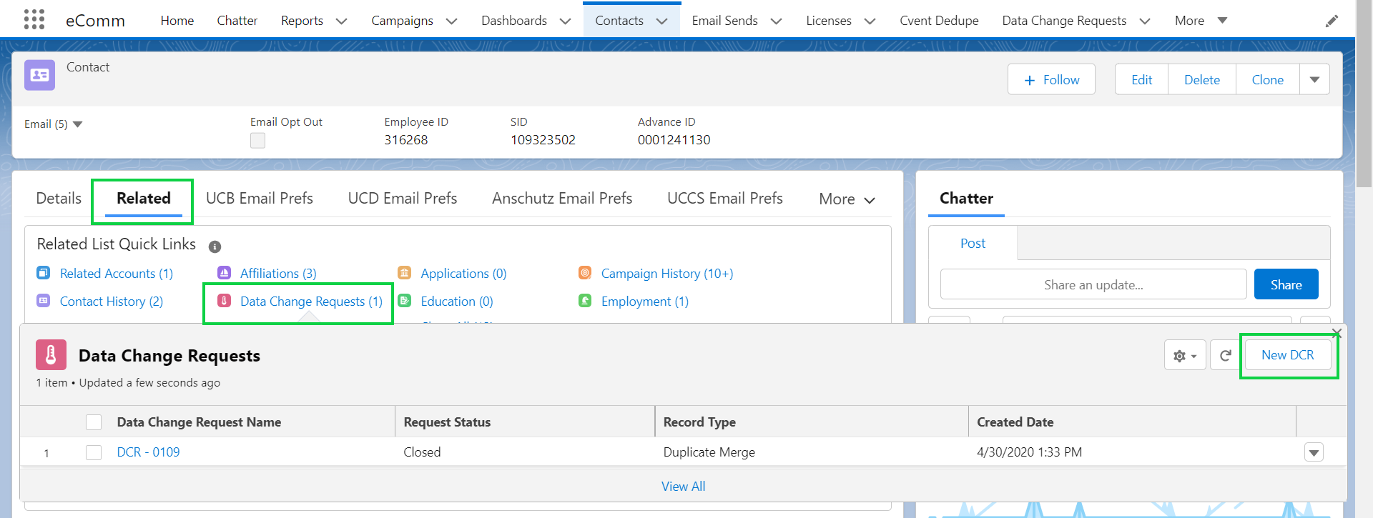Open the App Launcher grid icon
This screenshot has width=1373, height=518.
(x=34, y=19)
